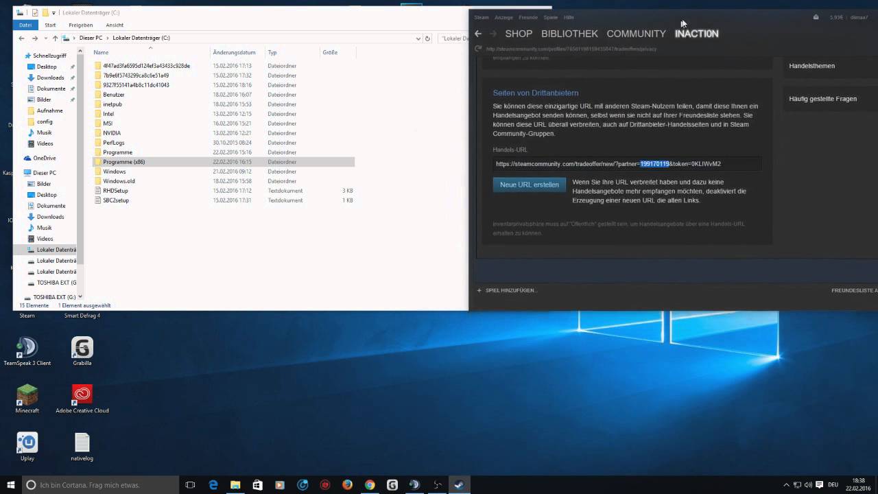The width and height of the screenshot is (878, 494).
Task: Open Steam inbox envelope notification icon
Action: (816, 17)
